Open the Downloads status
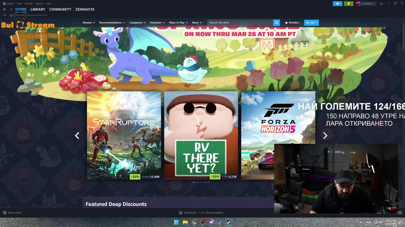 pos(201,212)
